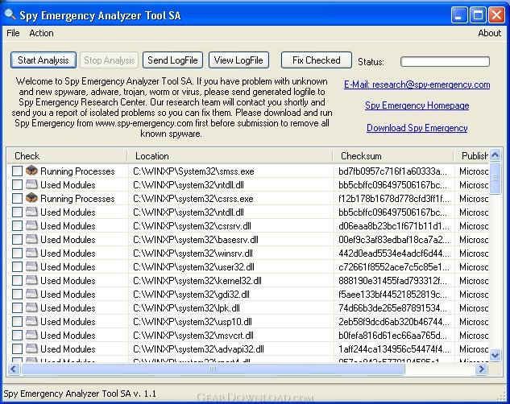Click the magnifier icon in the title bar
Viewport: 510px width, 404px height.
pyautogui.click(x=10, y=14)
